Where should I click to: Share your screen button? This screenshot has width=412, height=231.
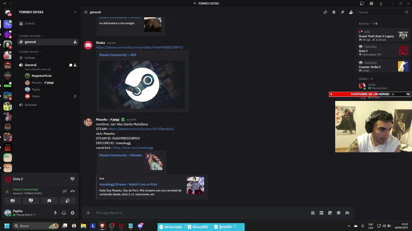[x=31, y=201]
